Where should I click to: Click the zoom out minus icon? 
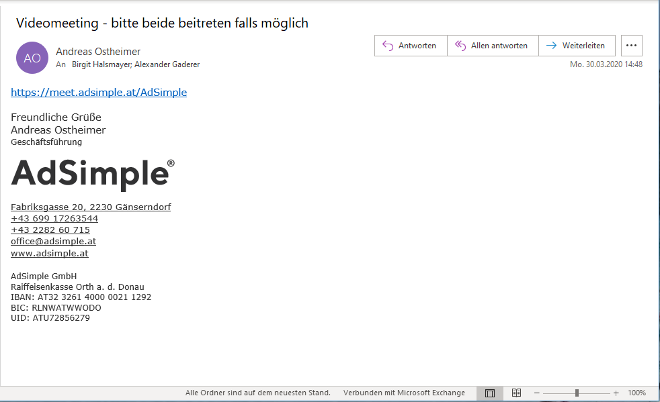[x=536, y=393]
